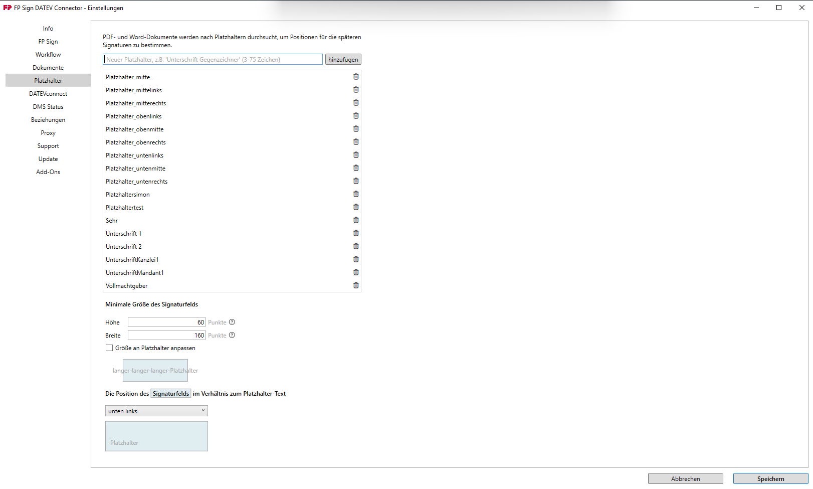Open the Proxy settings
The height and width of the screenshot is (489, 813).
pyautogui.click(x=48, y=133)
